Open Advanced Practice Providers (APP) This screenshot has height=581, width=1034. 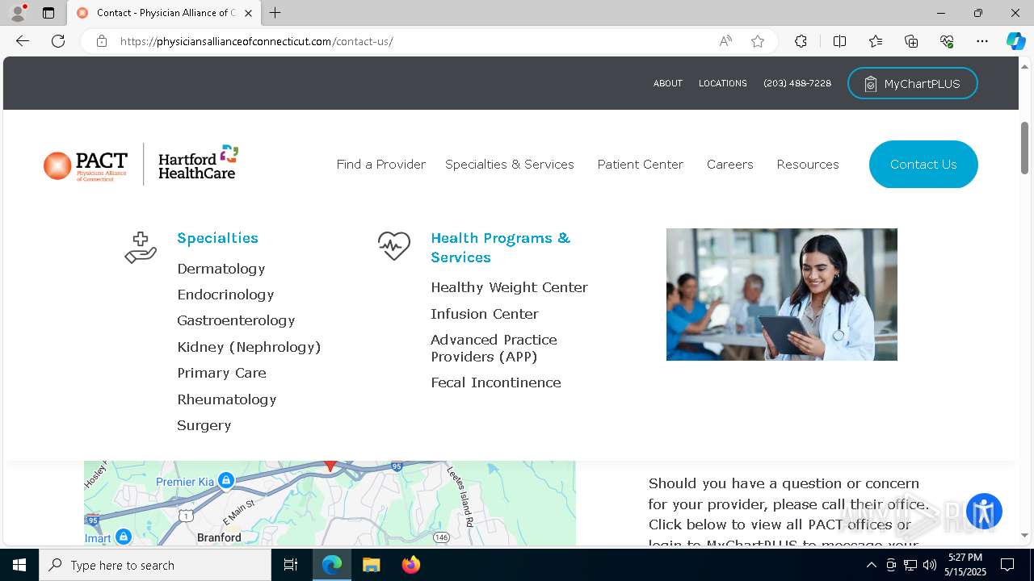[494, 348]
